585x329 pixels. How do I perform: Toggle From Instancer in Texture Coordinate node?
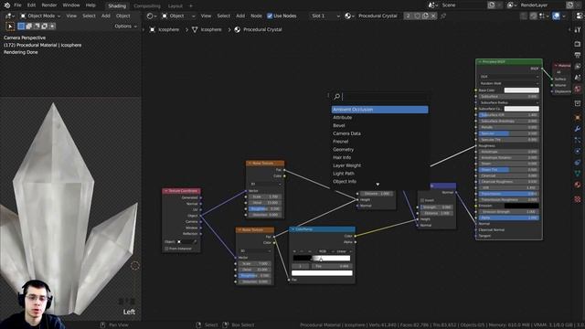pyautogui.click(x=166, y=249)
